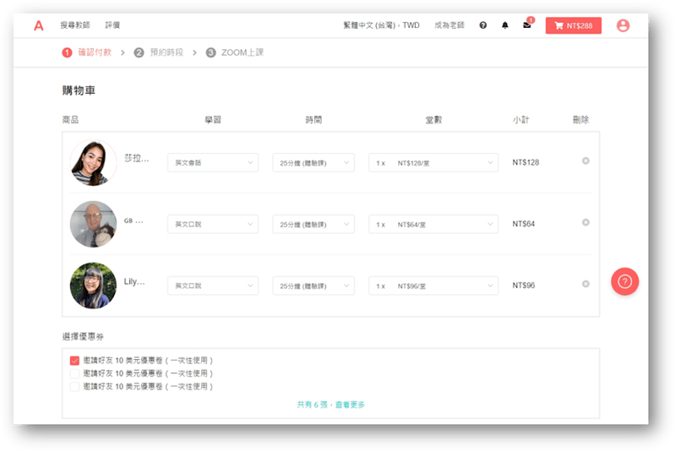Open 搜尋教師 in the top navigation
The image size is (676, 452).
click(74, 25)
